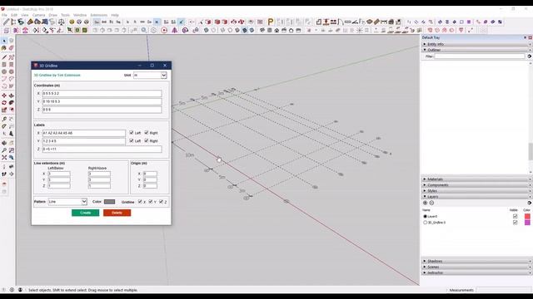This screenshot has height=299, width=533.
Task: Open the Edit menu
Action: tap(14, 15)
